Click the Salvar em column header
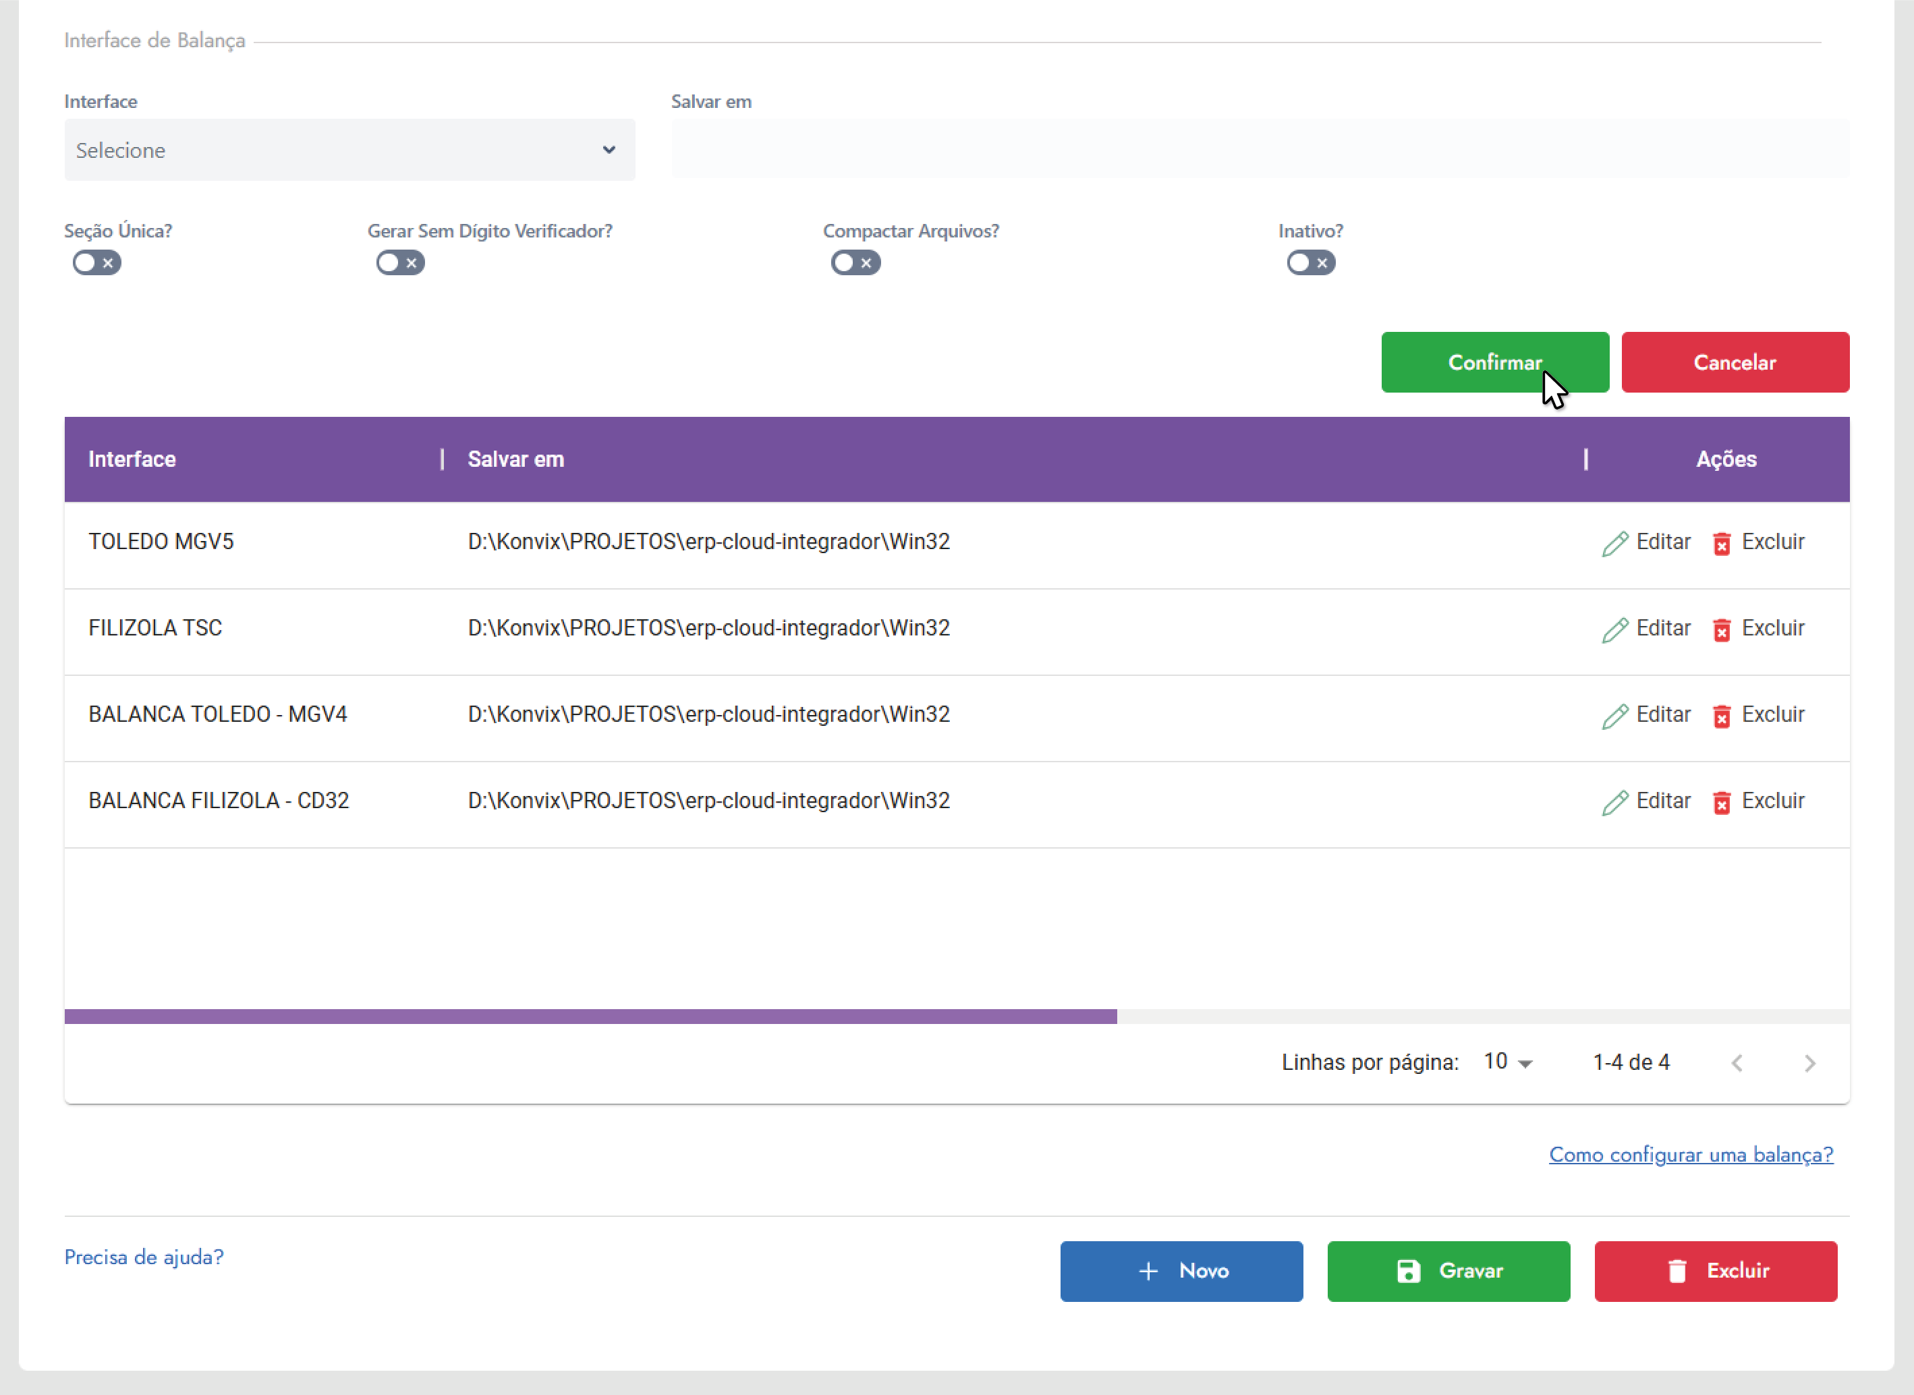The image size is (1914, 1395). tap(515, 459)
